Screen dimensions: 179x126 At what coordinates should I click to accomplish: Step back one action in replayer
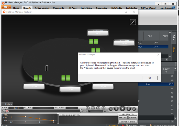coord(116,109)
